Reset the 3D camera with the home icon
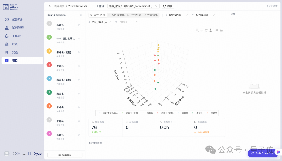Screen dimensions: 282x161 [216, 30]
